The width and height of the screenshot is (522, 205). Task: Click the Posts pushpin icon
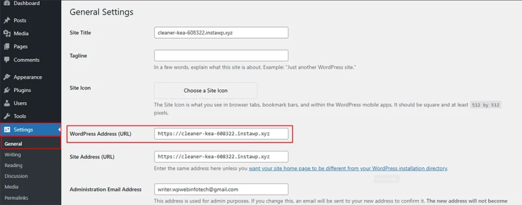[x=7, y=20]
